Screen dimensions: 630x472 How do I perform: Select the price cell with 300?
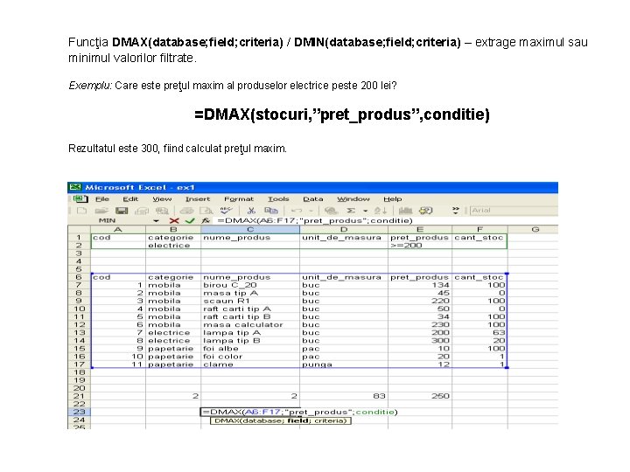[x=420, y=340]
